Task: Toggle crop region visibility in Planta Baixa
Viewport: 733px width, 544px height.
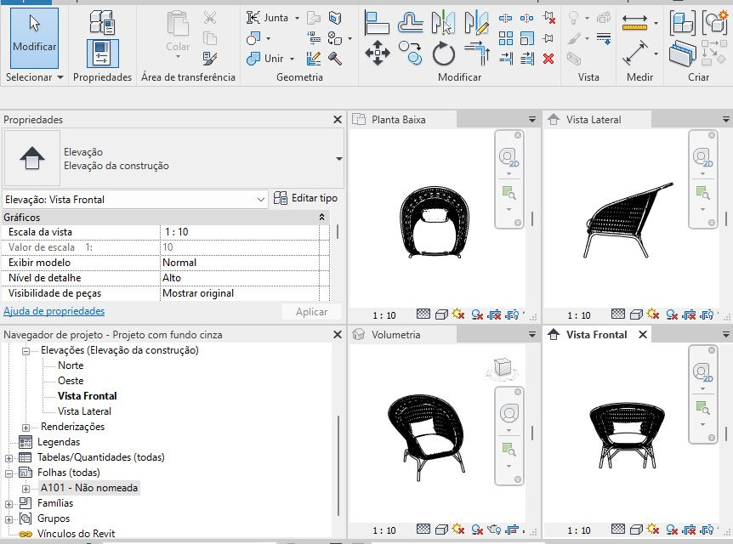Action: click(513, 314)
